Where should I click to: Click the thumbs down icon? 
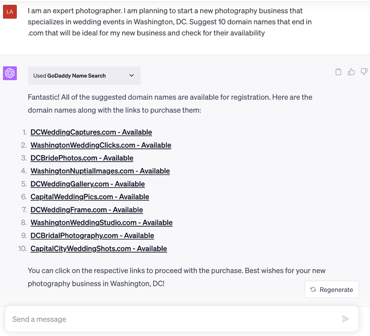point(364,72)
